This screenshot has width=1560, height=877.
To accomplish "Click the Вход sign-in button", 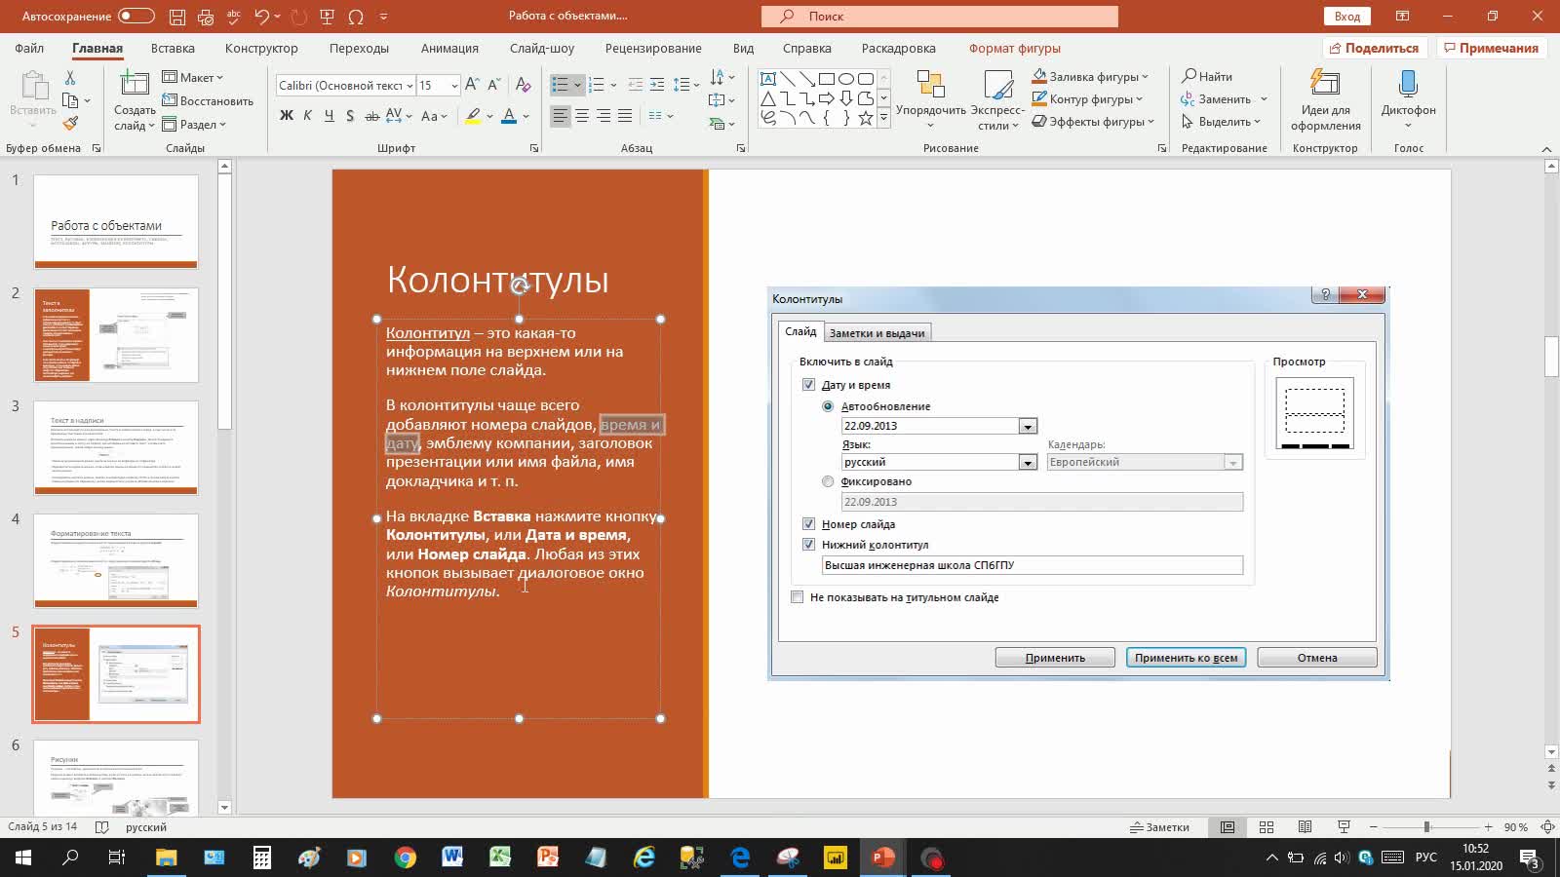I will 1346,17.
